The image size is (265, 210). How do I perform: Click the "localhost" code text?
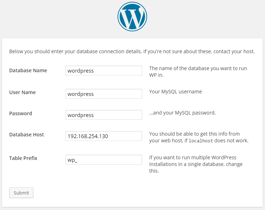click(x=200, y=141)
